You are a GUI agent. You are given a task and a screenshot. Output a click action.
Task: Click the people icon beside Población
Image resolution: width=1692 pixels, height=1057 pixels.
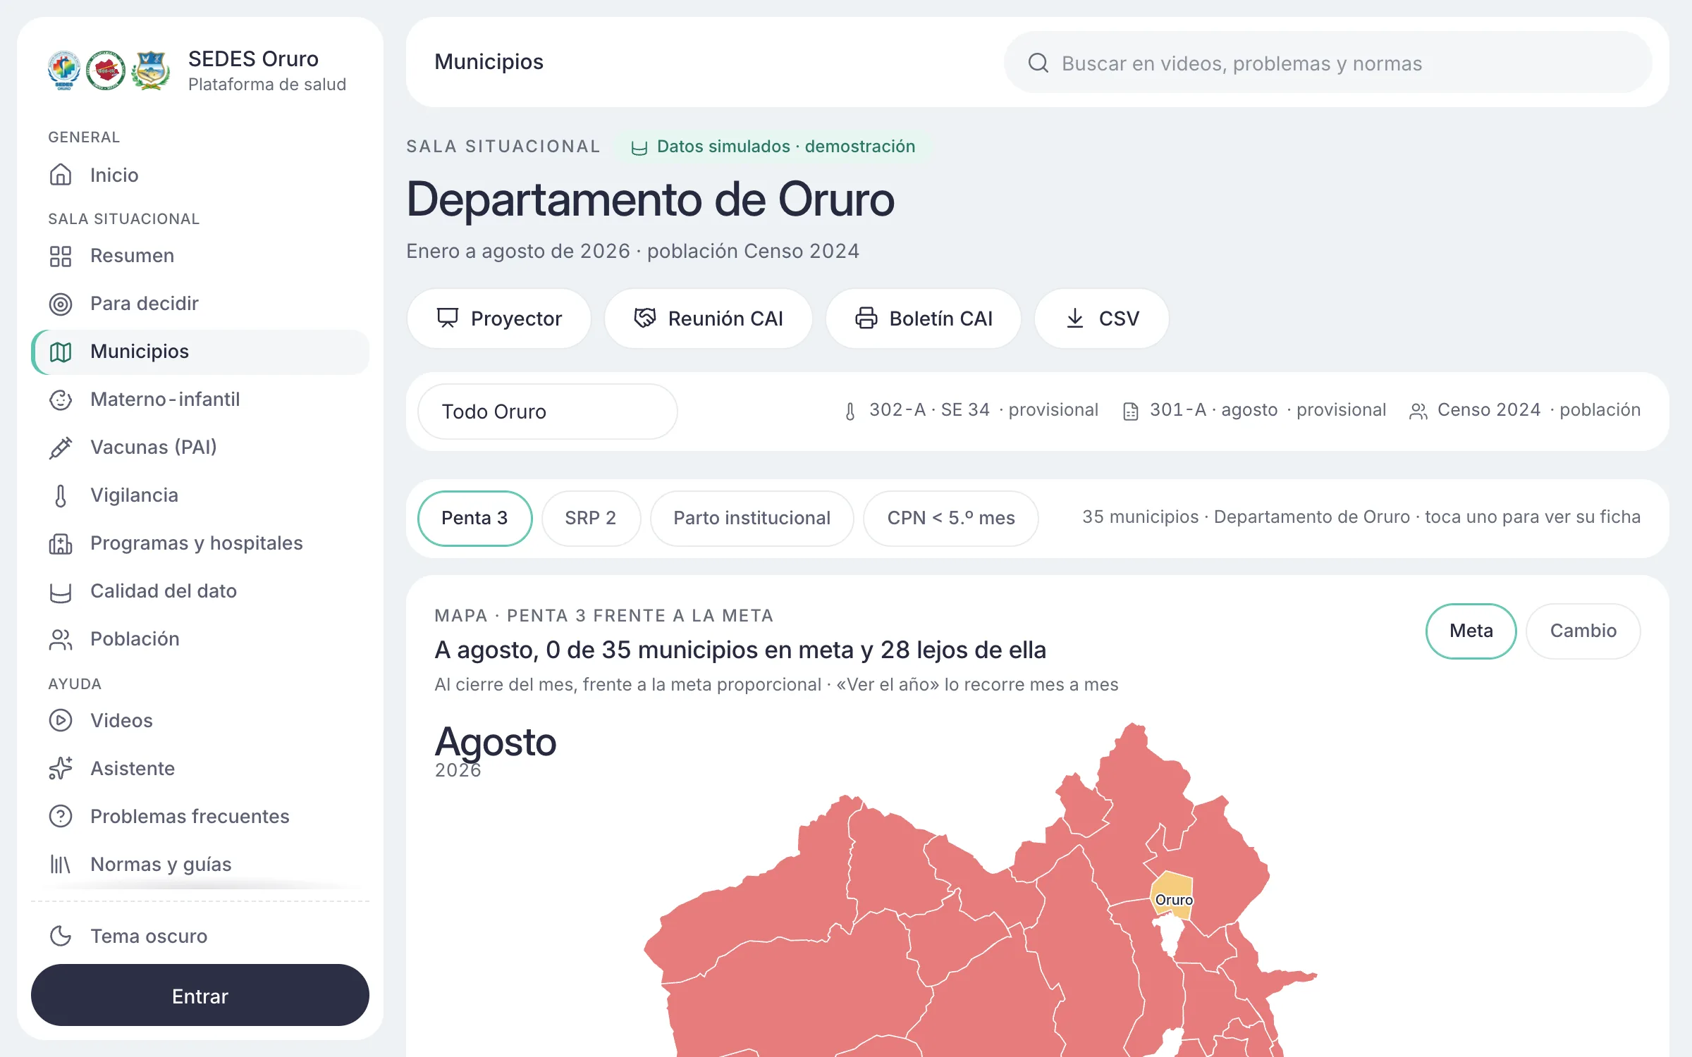pos(61,639)
